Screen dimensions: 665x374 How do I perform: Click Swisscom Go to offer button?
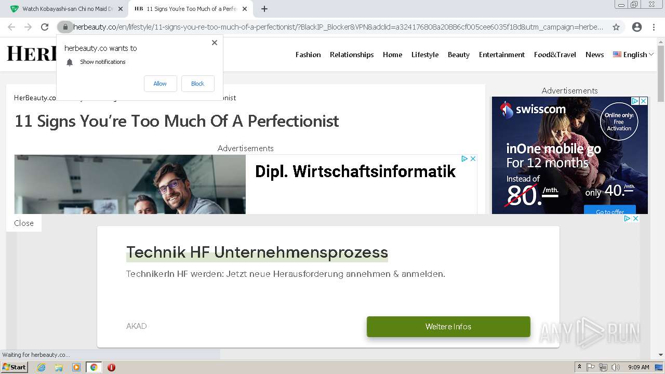coord(610,210)
